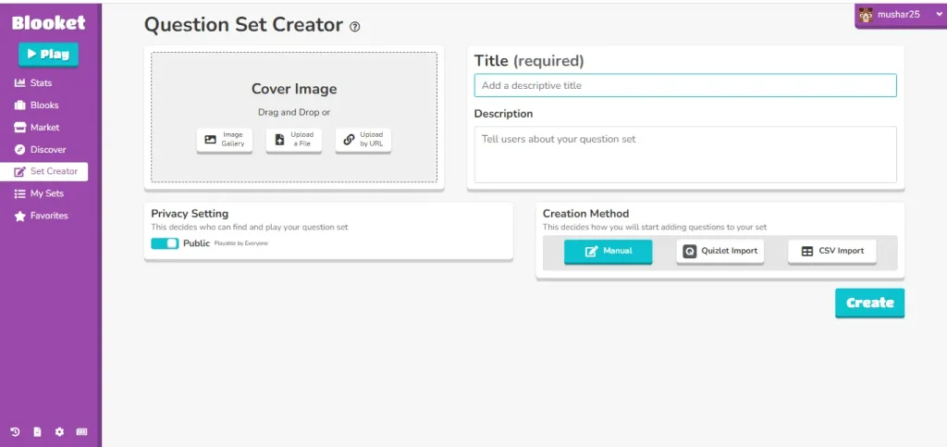
Task: Click the keyboard icon in sidebar footer
Action: pyautogui.click(x=81, y=432)
